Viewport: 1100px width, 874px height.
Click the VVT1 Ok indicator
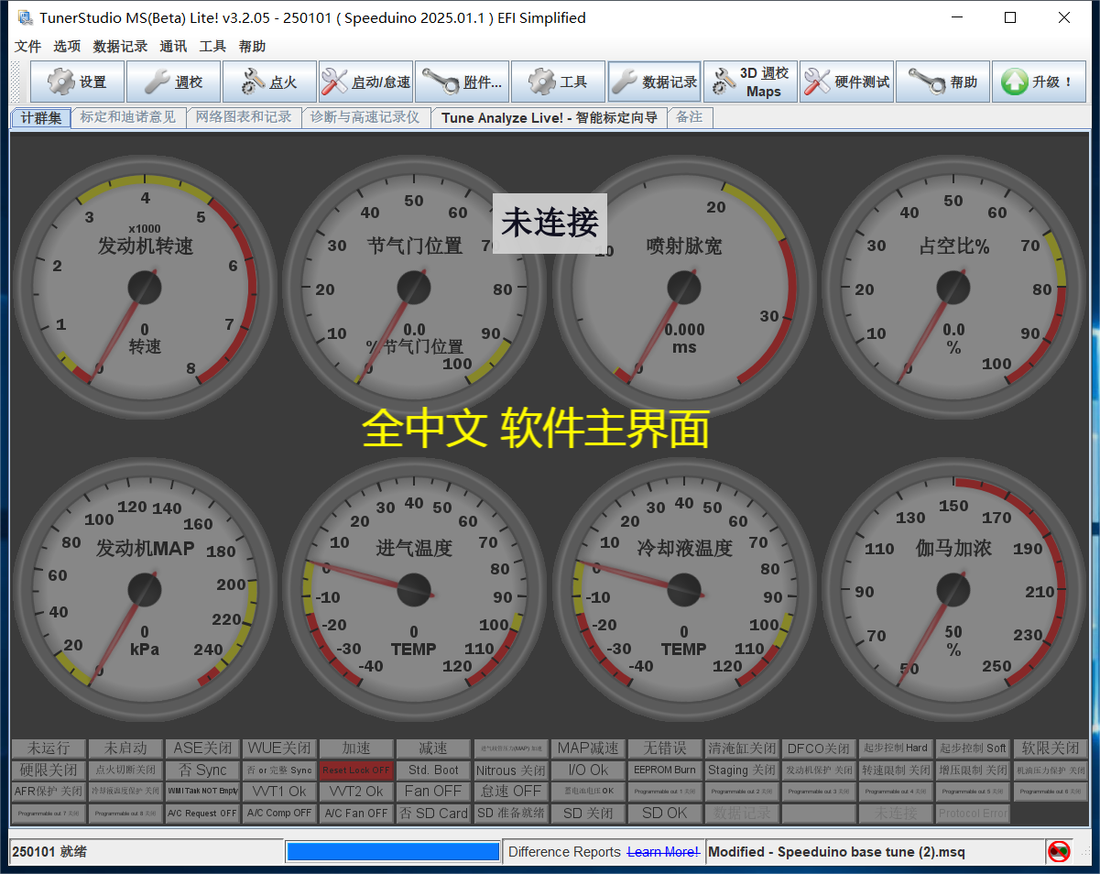click(279, 792)
